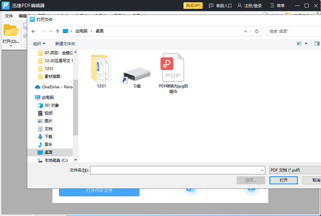Click 新建文件夹 button
This screenshot has width=321, height=216.
tap(65, 44)
